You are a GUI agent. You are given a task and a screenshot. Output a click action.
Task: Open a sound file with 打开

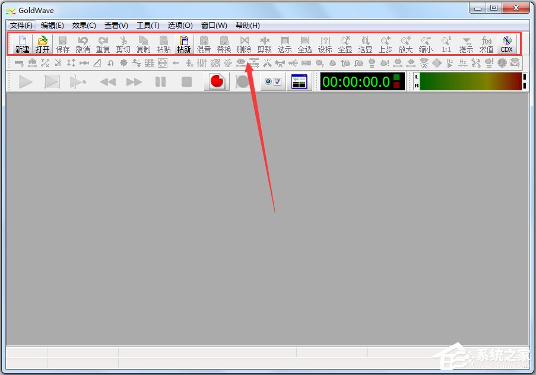[42, 44]
